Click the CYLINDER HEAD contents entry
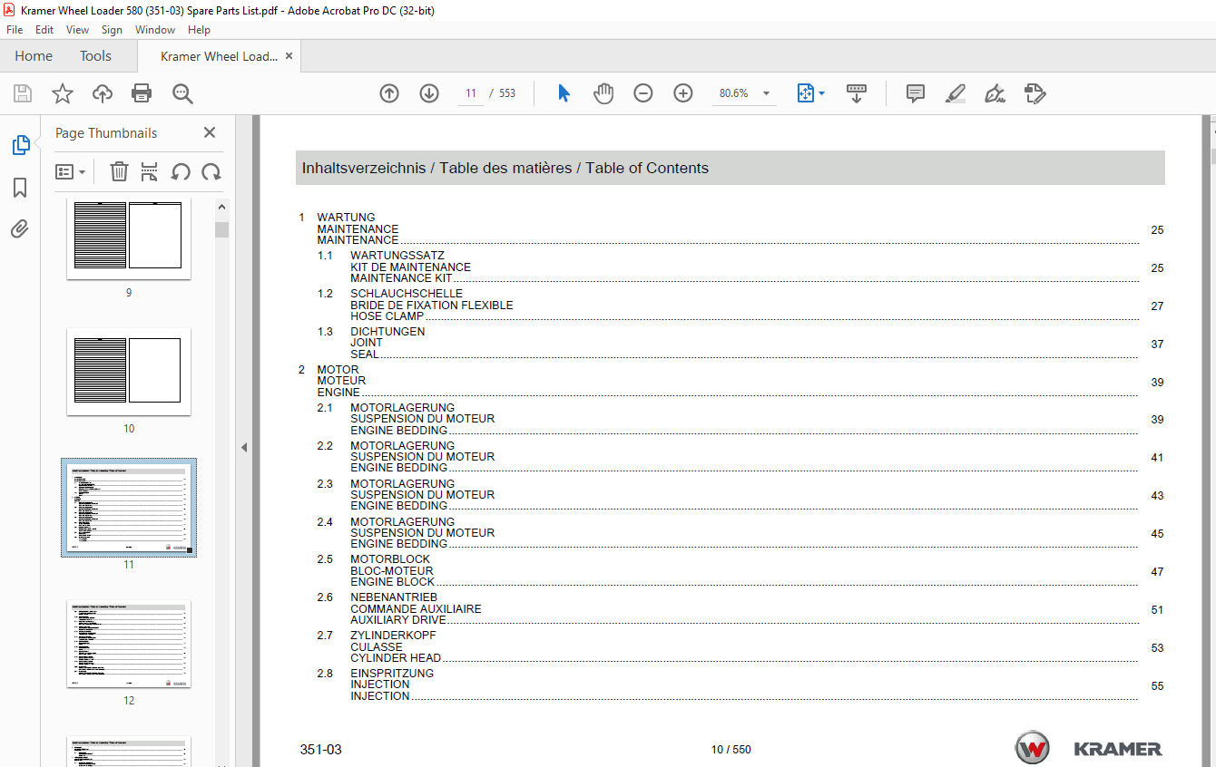Screen dimensions: 1216x767 coord(396,658)
